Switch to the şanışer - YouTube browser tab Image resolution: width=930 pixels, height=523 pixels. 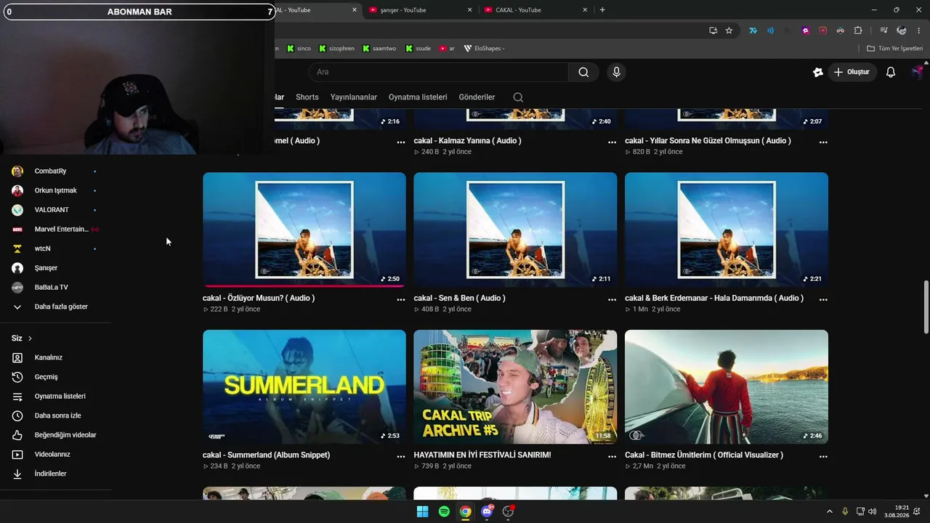419,10
